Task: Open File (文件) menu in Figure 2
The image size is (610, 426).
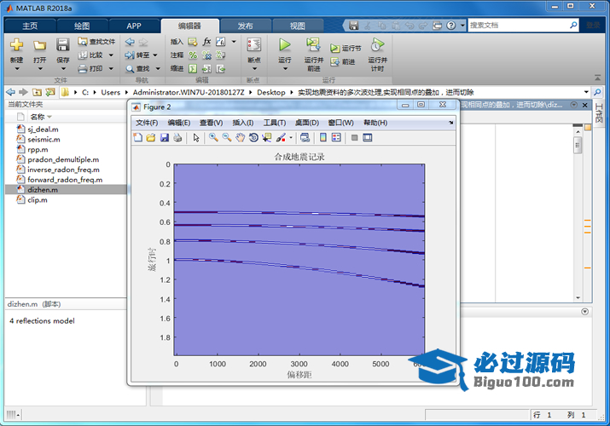Action: [x=147, y=123]
